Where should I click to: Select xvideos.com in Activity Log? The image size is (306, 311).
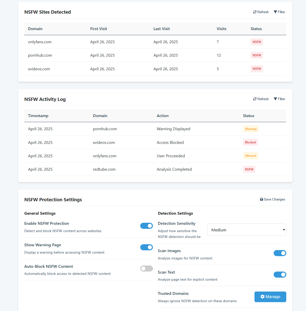[104, 143]
